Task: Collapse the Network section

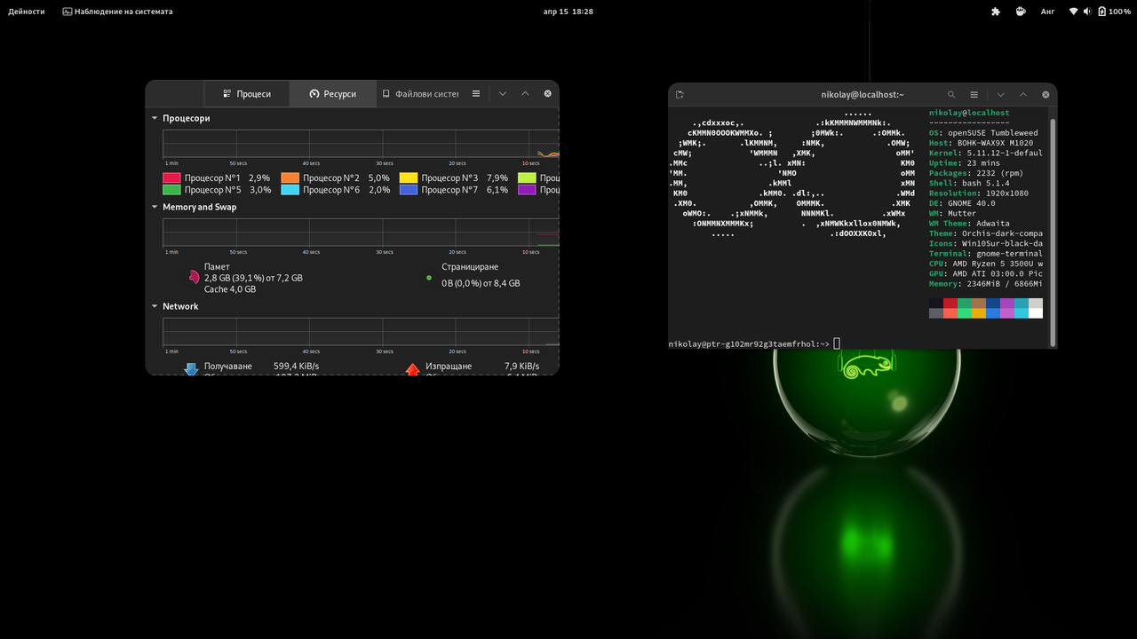Action: (155, 306)
